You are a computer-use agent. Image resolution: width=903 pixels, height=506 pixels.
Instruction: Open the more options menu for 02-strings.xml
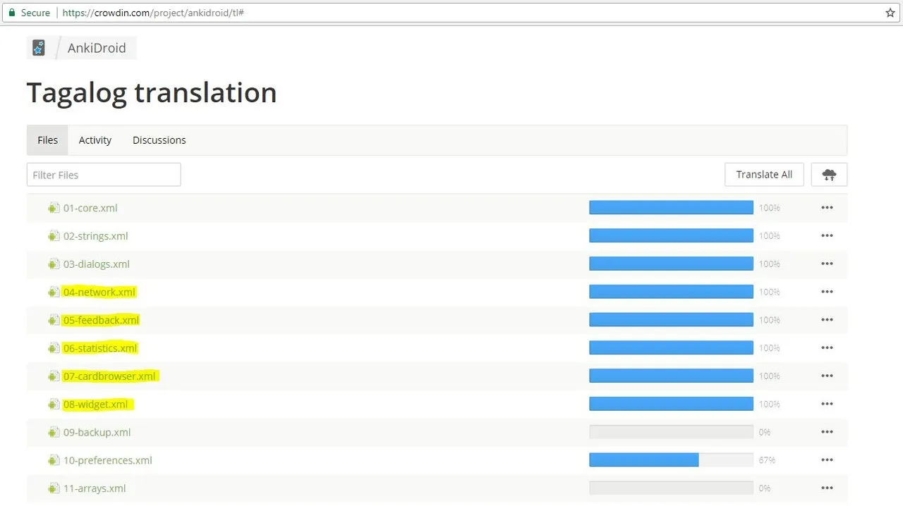(827, 236)
